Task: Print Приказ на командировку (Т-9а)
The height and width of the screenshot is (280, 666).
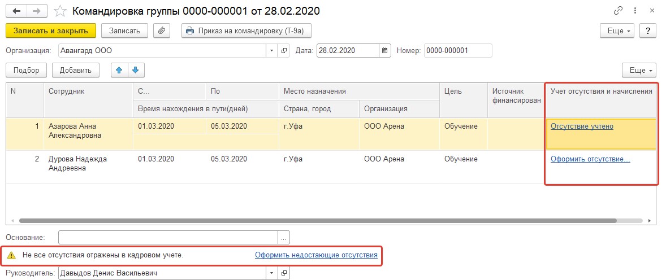Action: [x=246, y=30]
